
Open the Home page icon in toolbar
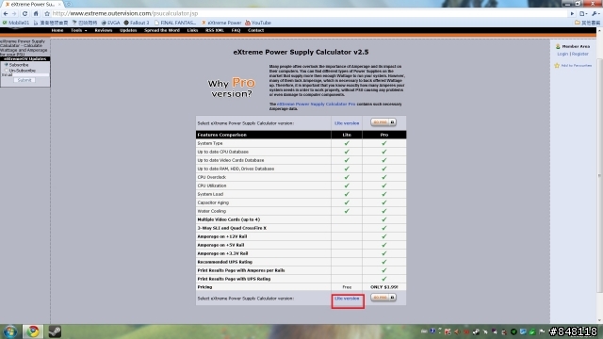36,13
